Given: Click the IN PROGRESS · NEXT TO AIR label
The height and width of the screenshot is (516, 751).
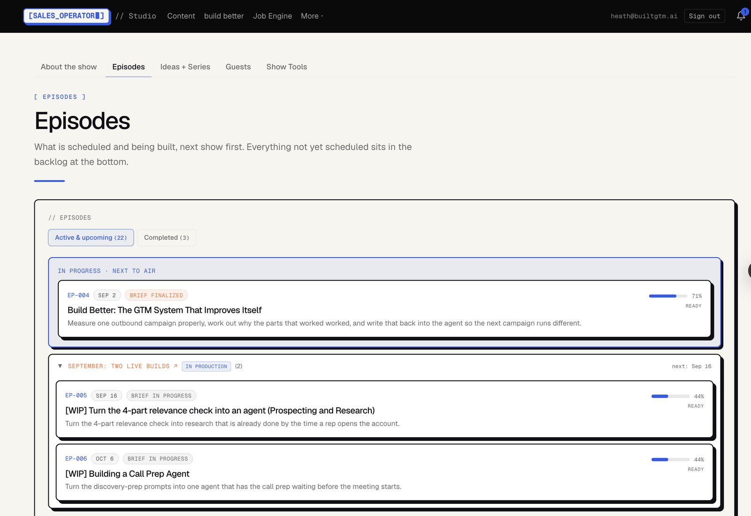Looking at the screenshot, I should pyautogui.click(x=107, y=271).
